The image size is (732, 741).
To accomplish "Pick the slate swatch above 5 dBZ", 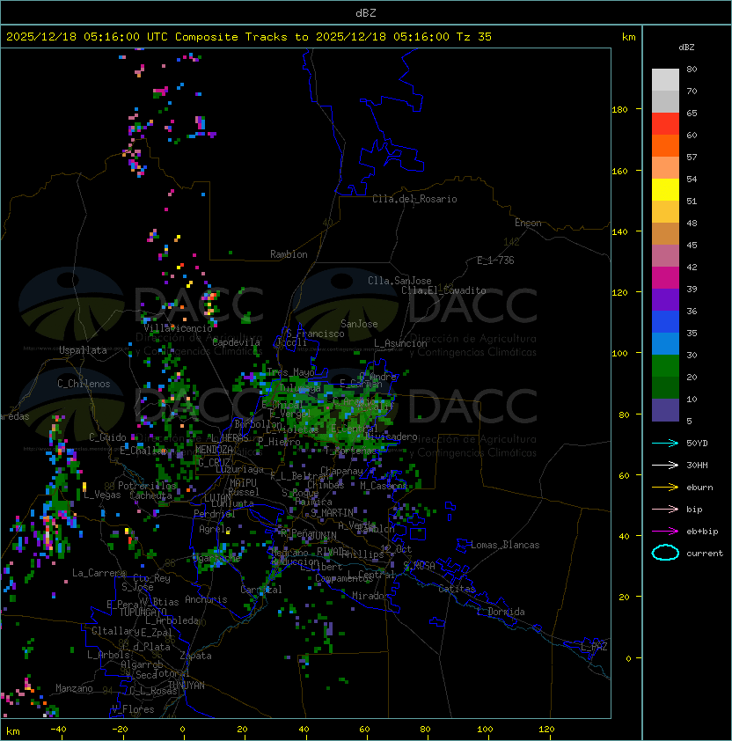I will [665, 410].
